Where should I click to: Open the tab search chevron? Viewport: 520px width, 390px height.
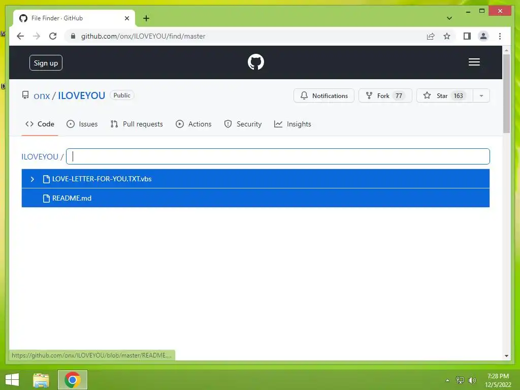tap(449, 18)
